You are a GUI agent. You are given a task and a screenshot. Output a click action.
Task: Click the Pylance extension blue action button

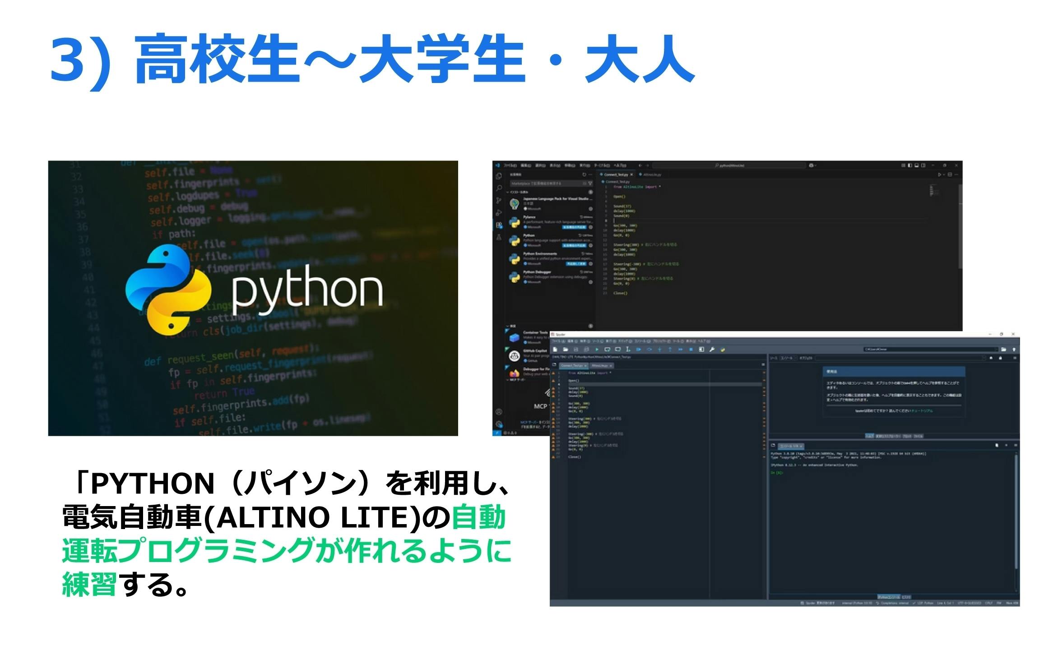tap(574, 227)
